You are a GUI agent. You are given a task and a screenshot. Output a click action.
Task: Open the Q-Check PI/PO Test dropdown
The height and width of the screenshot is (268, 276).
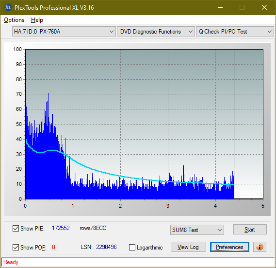click(x=235, y=32)
